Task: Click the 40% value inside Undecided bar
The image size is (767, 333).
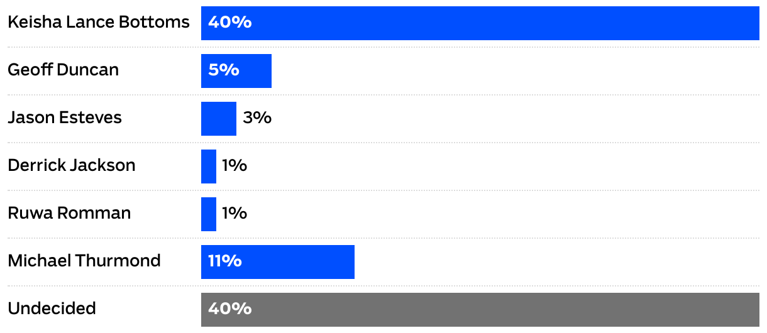Action: click(x=229, y=309)
